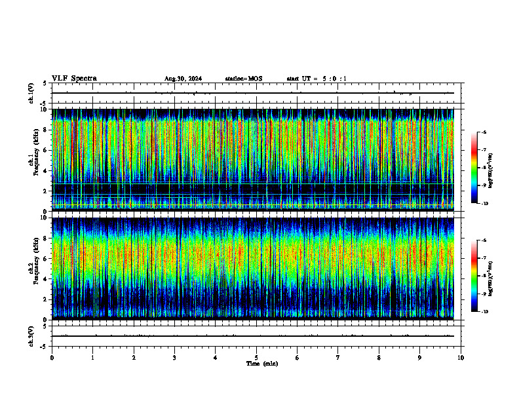This screenshot has height=401, width=519.
Task: Click the "Time (min)" x-axis label
Action: (x=262, y=364)
